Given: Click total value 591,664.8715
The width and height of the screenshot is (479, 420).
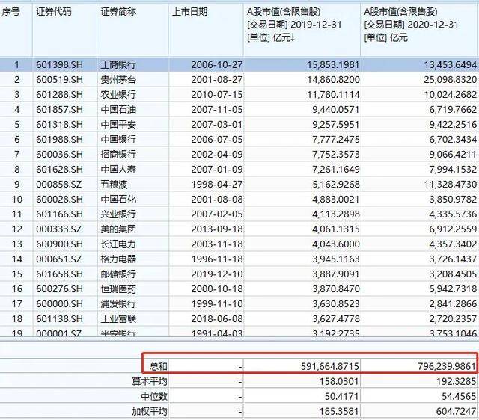Looking at the screenshot, I should point(330,366).
